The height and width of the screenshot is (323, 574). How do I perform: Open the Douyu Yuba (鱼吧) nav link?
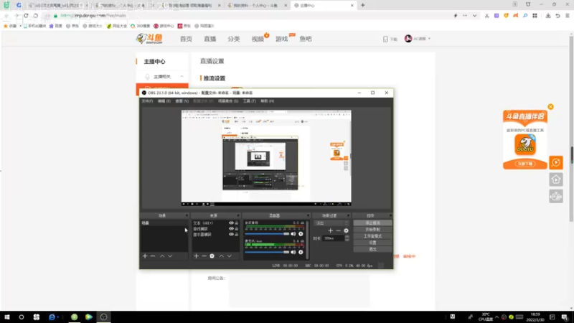(306, 39)
